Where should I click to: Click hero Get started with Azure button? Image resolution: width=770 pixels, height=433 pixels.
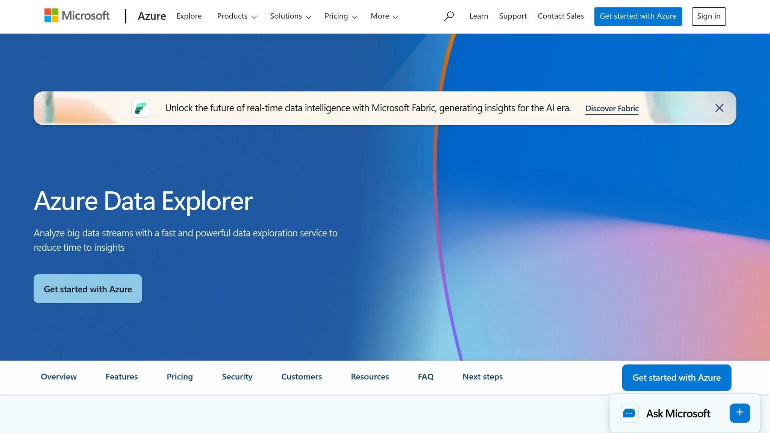(88, 289)
